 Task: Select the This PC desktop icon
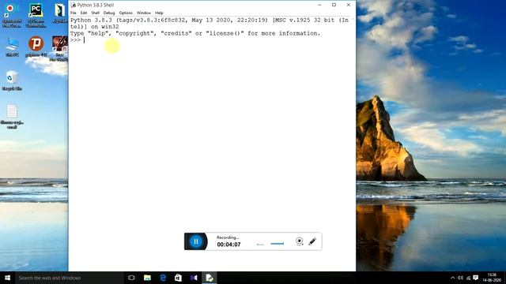(12, 47)
